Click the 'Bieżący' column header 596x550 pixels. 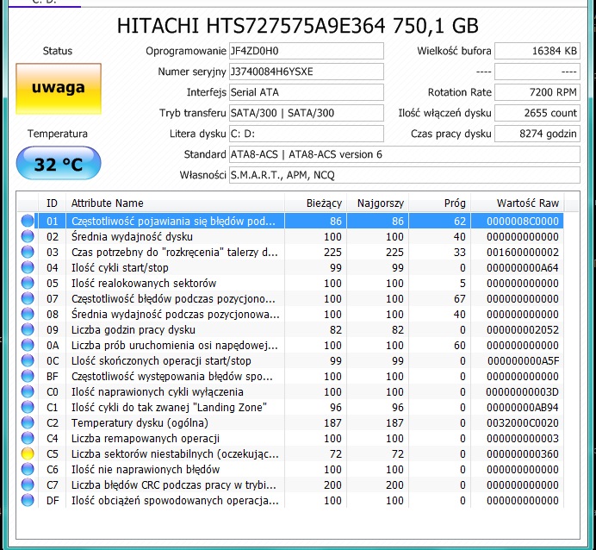[x=315, y=203]
